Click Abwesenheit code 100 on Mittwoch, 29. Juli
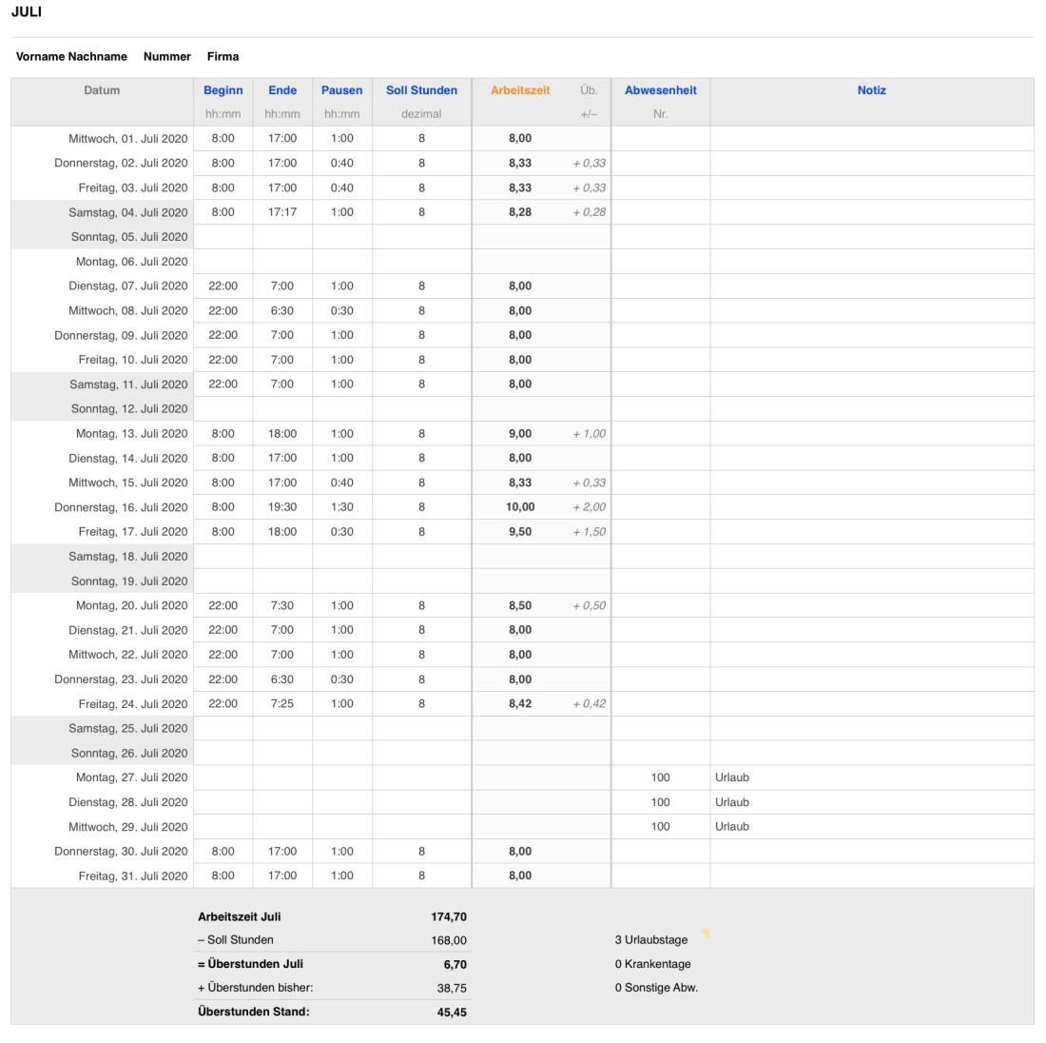 pos(660,827)
